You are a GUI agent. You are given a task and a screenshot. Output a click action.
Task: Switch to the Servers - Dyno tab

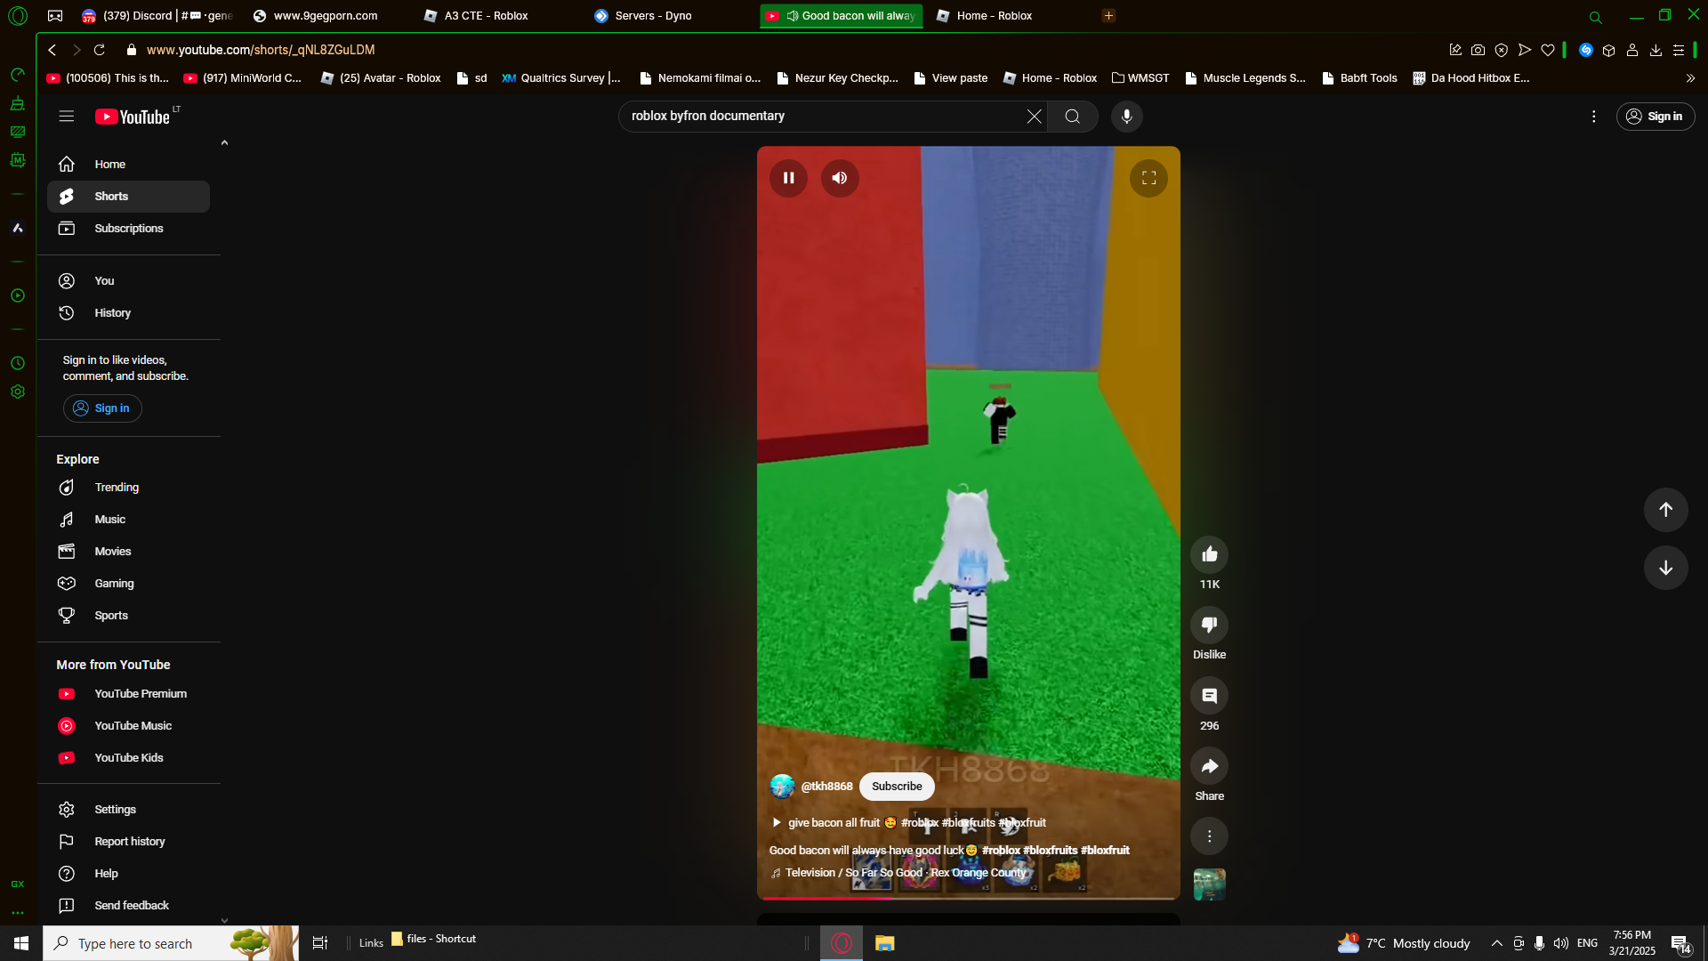[652, 16]
